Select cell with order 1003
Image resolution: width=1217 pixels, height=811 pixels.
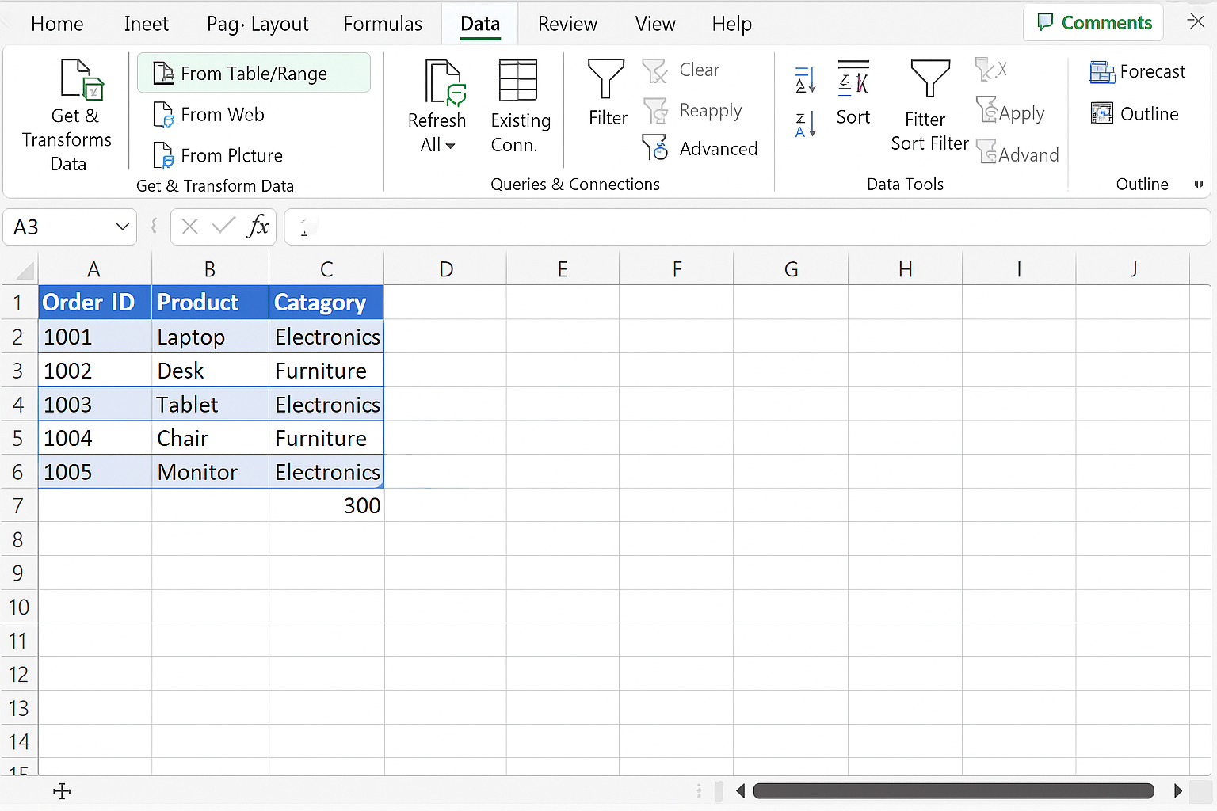[95, 404]
